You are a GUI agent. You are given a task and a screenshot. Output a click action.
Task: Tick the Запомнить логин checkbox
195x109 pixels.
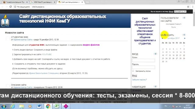point(133,71)
